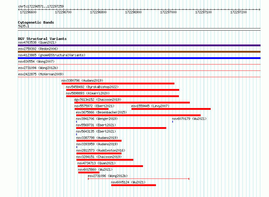Click the nsv3941706 (Wenger2019) label text
Image resolution: width=269 pixels, height=197 pixels.
[97, 119]
